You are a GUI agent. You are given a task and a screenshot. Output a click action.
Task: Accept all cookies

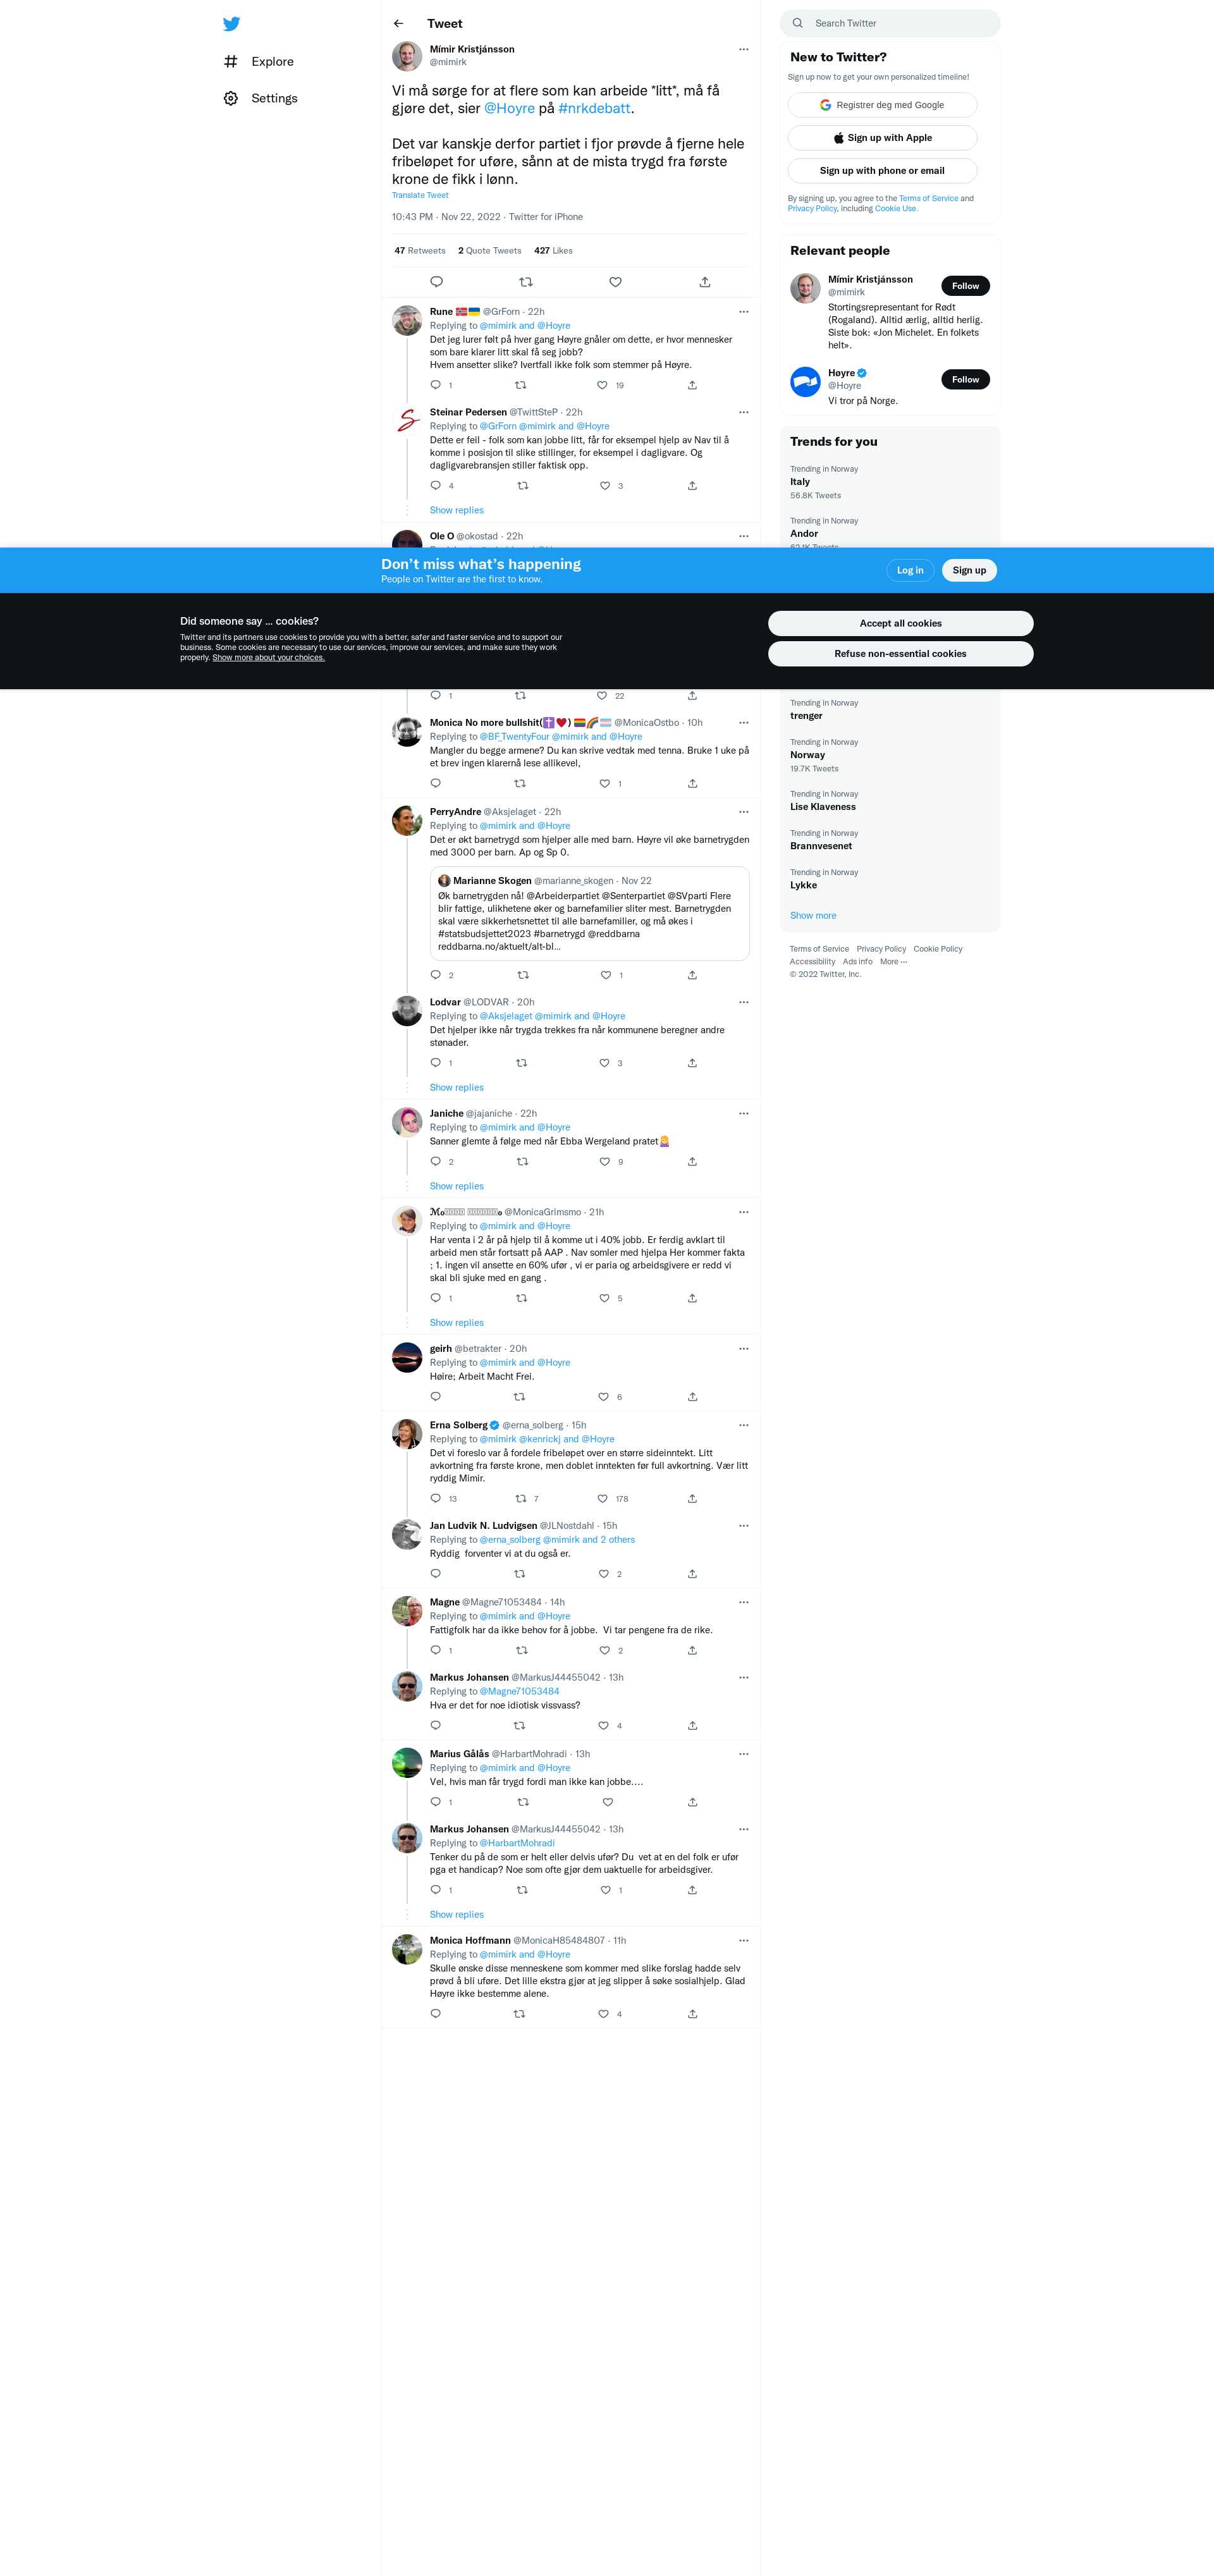click(900, 623)
